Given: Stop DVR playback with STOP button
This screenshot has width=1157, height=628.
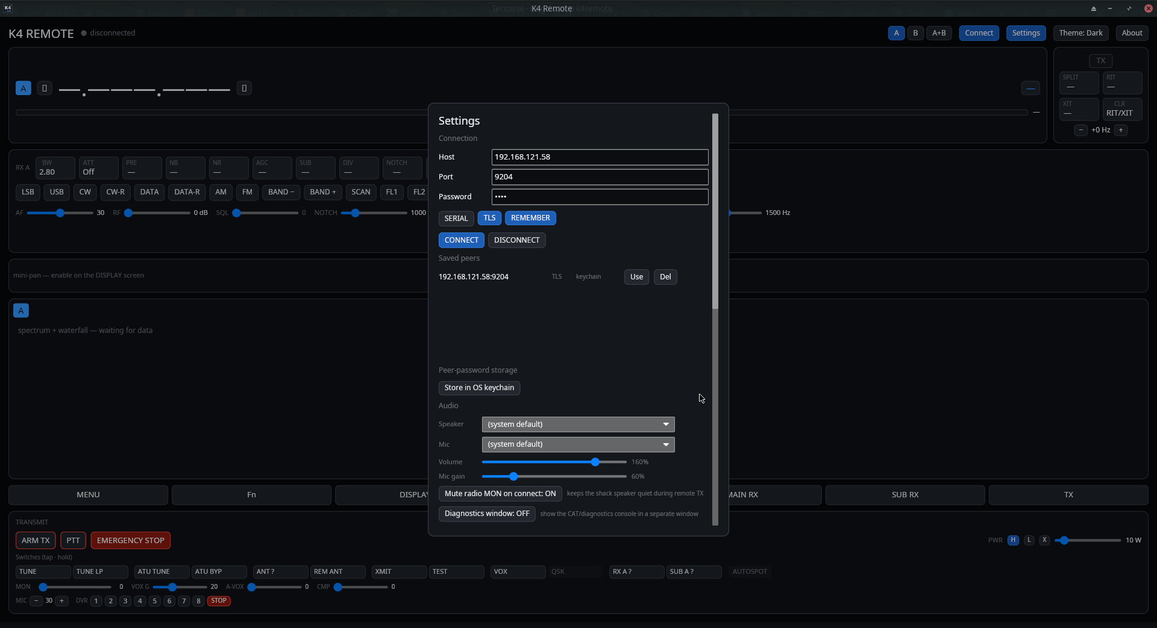Looking at the screenshot, I should pos(219,601).
